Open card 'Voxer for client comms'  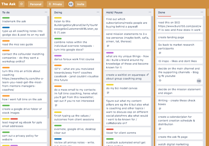[x=128, y=132]
